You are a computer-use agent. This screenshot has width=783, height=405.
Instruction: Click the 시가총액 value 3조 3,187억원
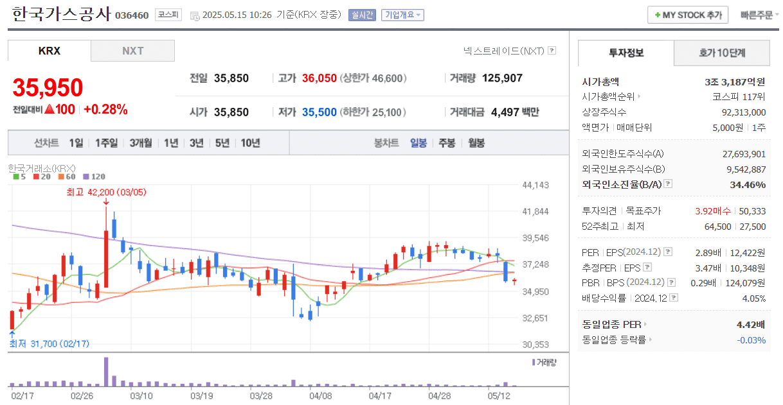pyautogui.click(x=735, y=82)
